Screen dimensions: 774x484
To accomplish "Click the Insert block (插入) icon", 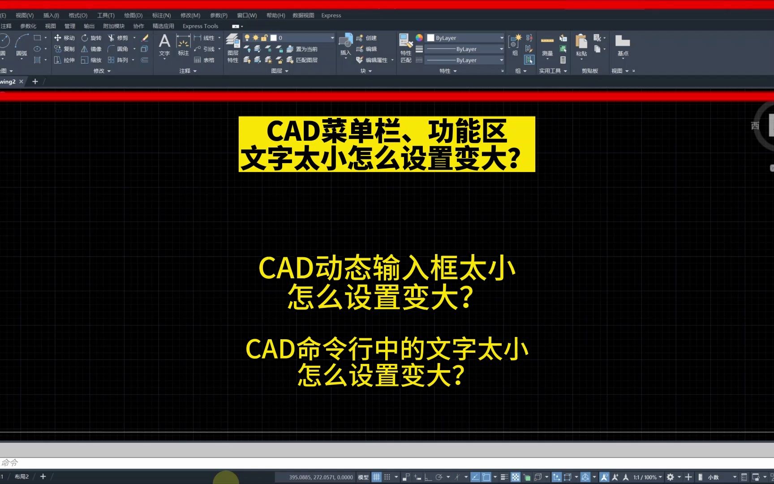I will coord(345,41).
